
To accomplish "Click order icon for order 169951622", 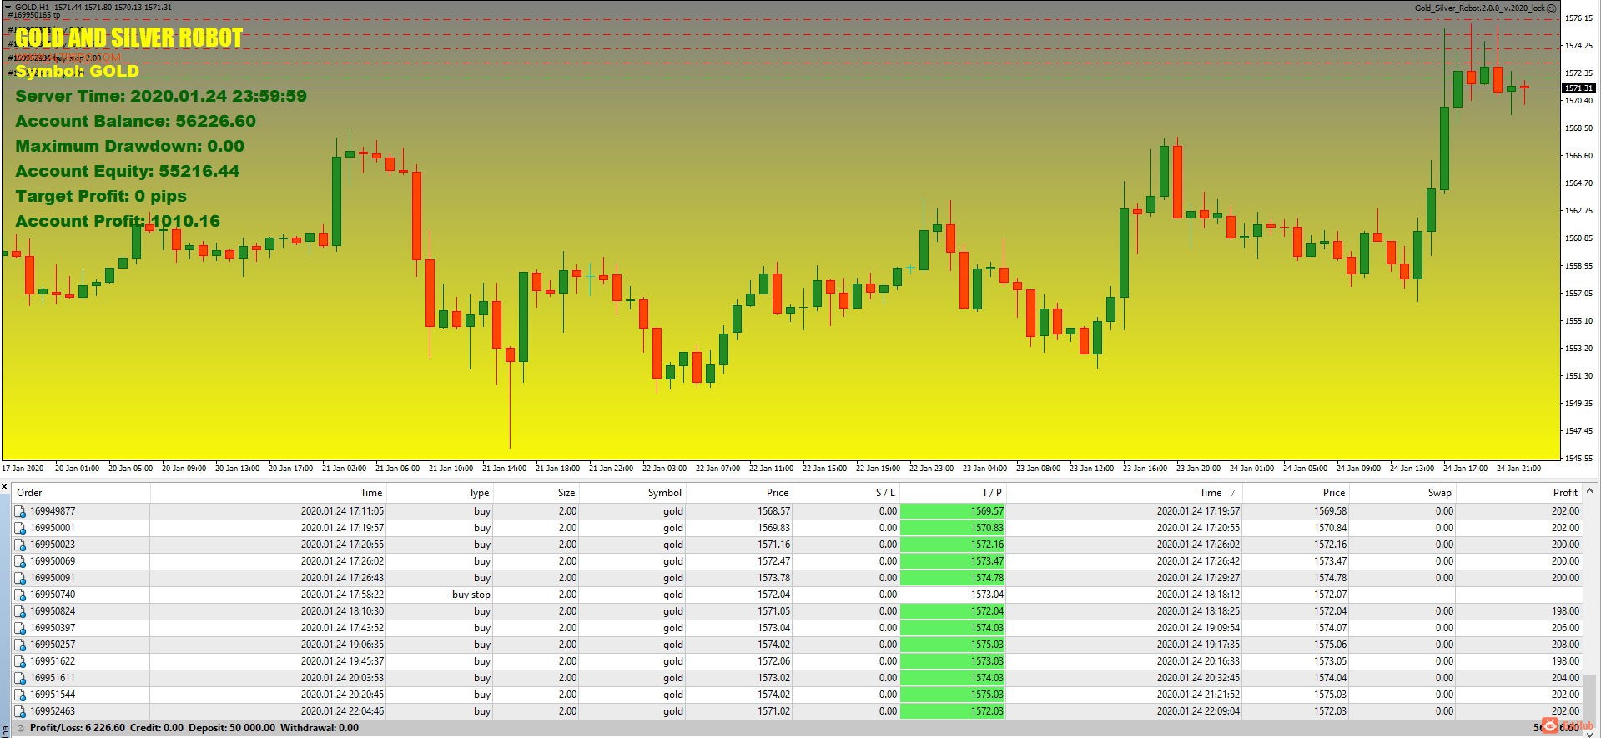I will coord(21,661).
